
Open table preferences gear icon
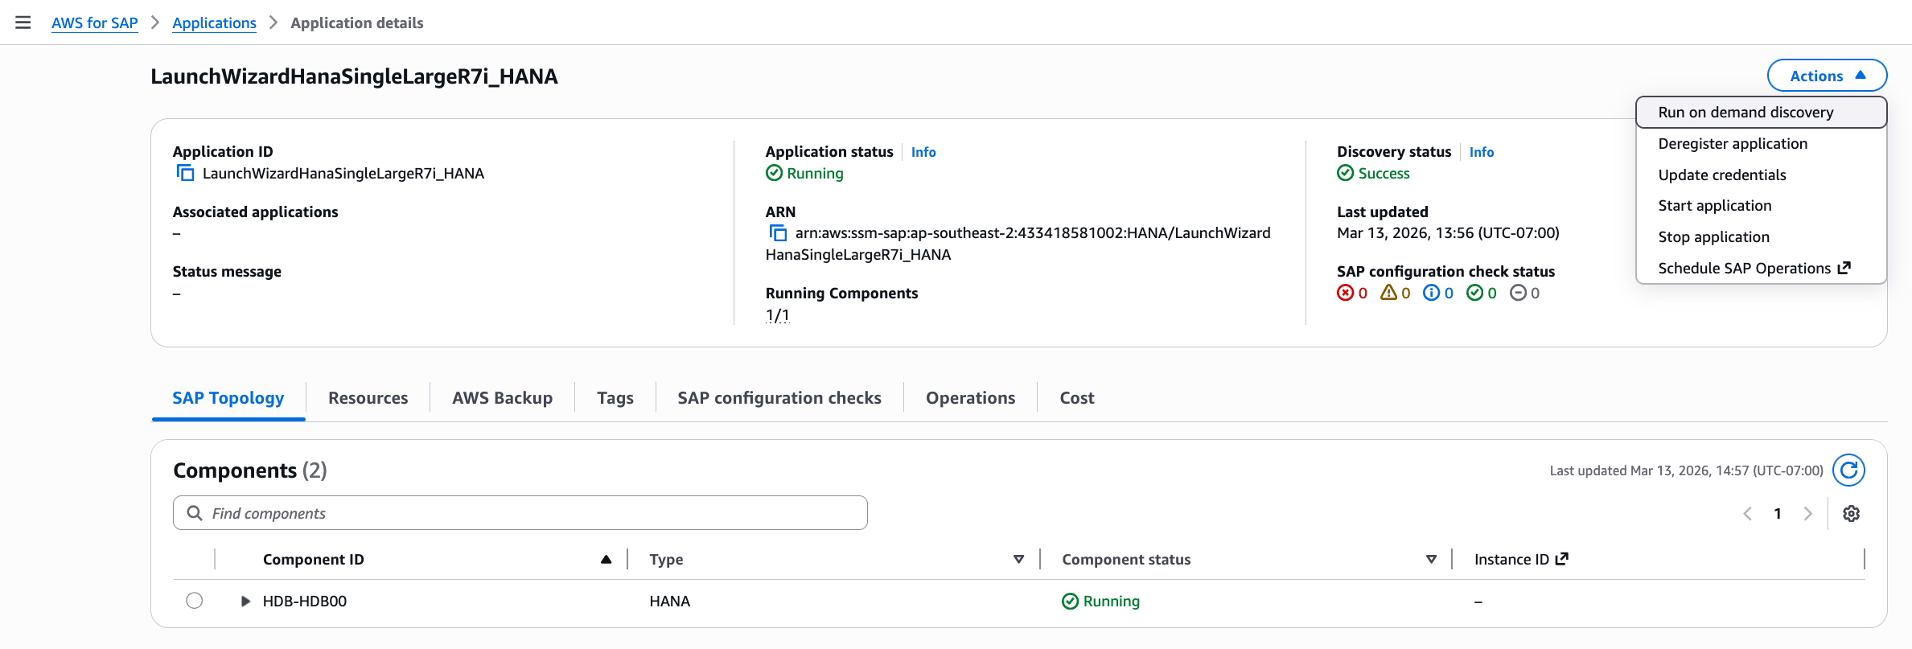point(1851,514)
